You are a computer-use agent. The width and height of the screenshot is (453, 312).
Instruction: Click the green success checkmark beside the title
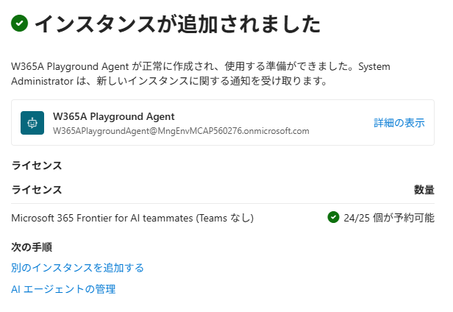click(x=19, y=23)
